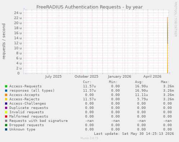This screenshot has height=142, width=179.
Task: Click the Avg: column header
Action: (139, 82)
